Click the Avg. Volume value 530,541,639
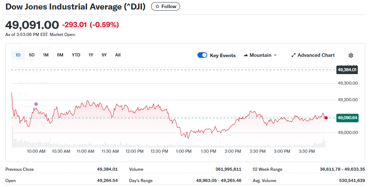 352,181
